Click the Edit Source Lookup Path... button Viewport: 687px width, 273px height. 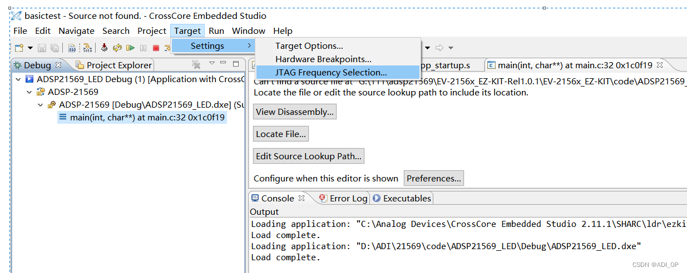[309, 156]
